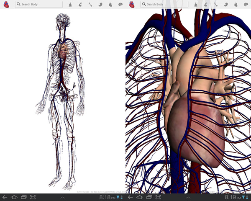
Task: Select the heart in the full-body model
Action: [x=63, y=52]
